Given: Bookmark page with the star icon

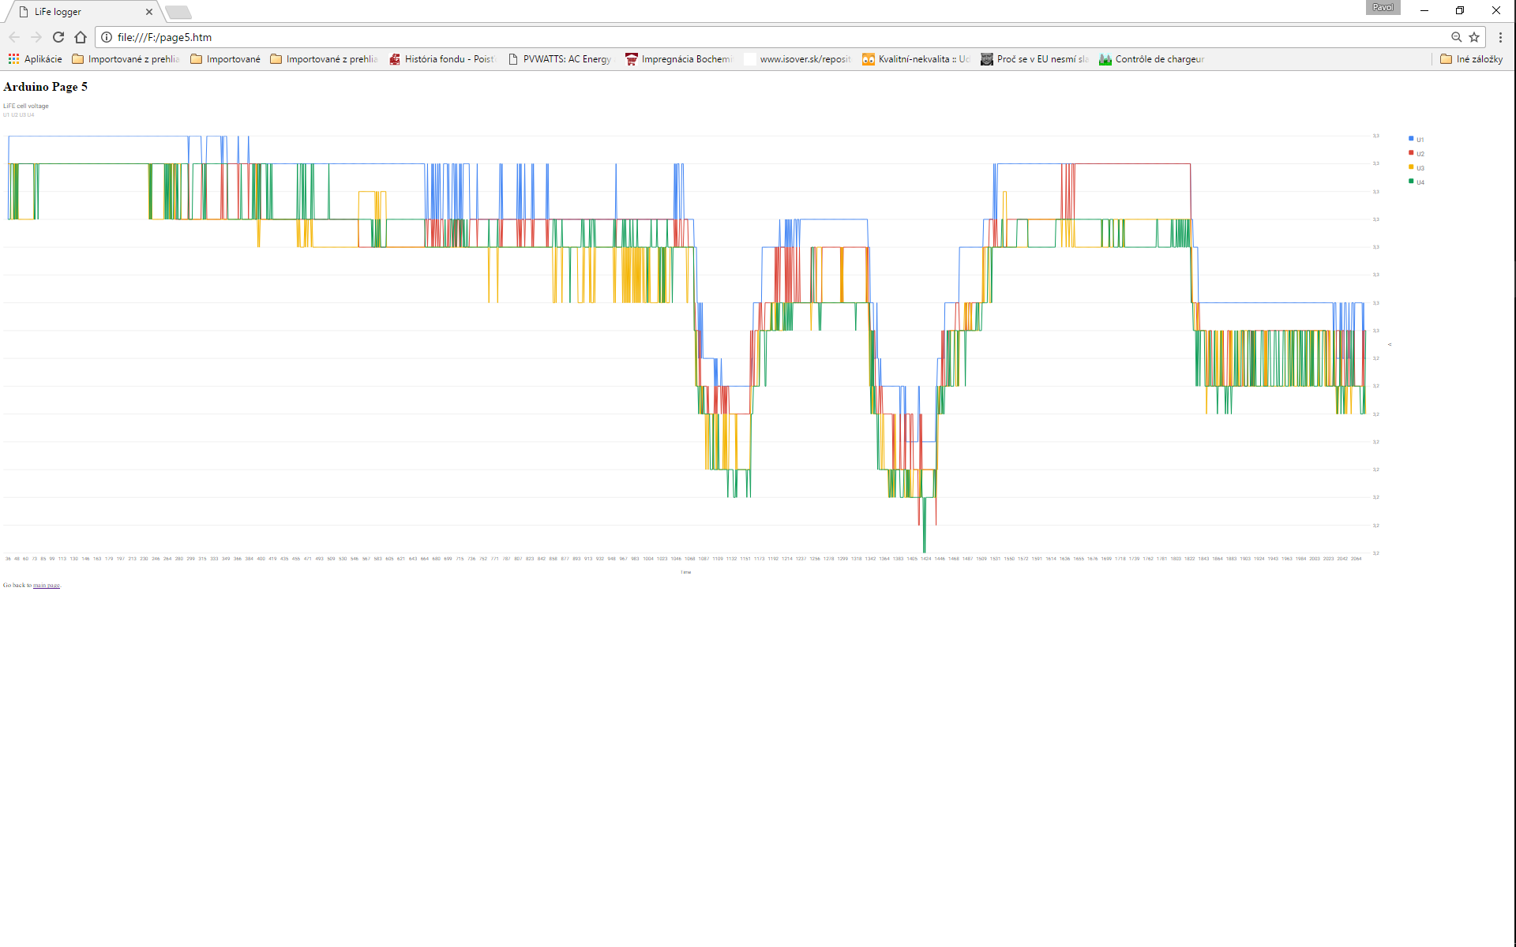Looking at the screenshot, I should tap(1474, 37).
